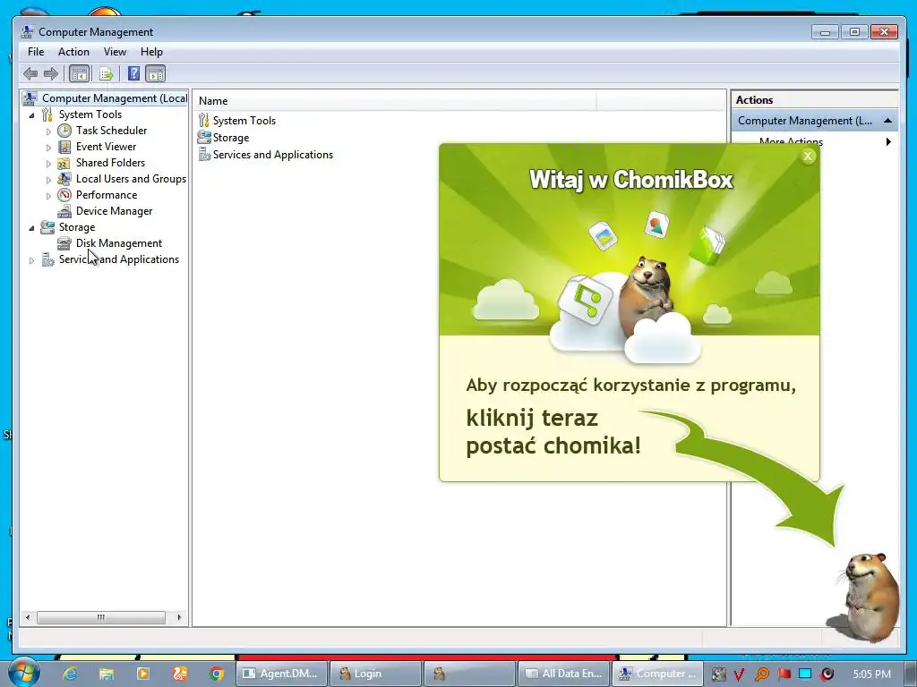Switch to the unlabeled hamster taskbar button
The height and width of the screenshot is (687, 917).
pos(470,674)
